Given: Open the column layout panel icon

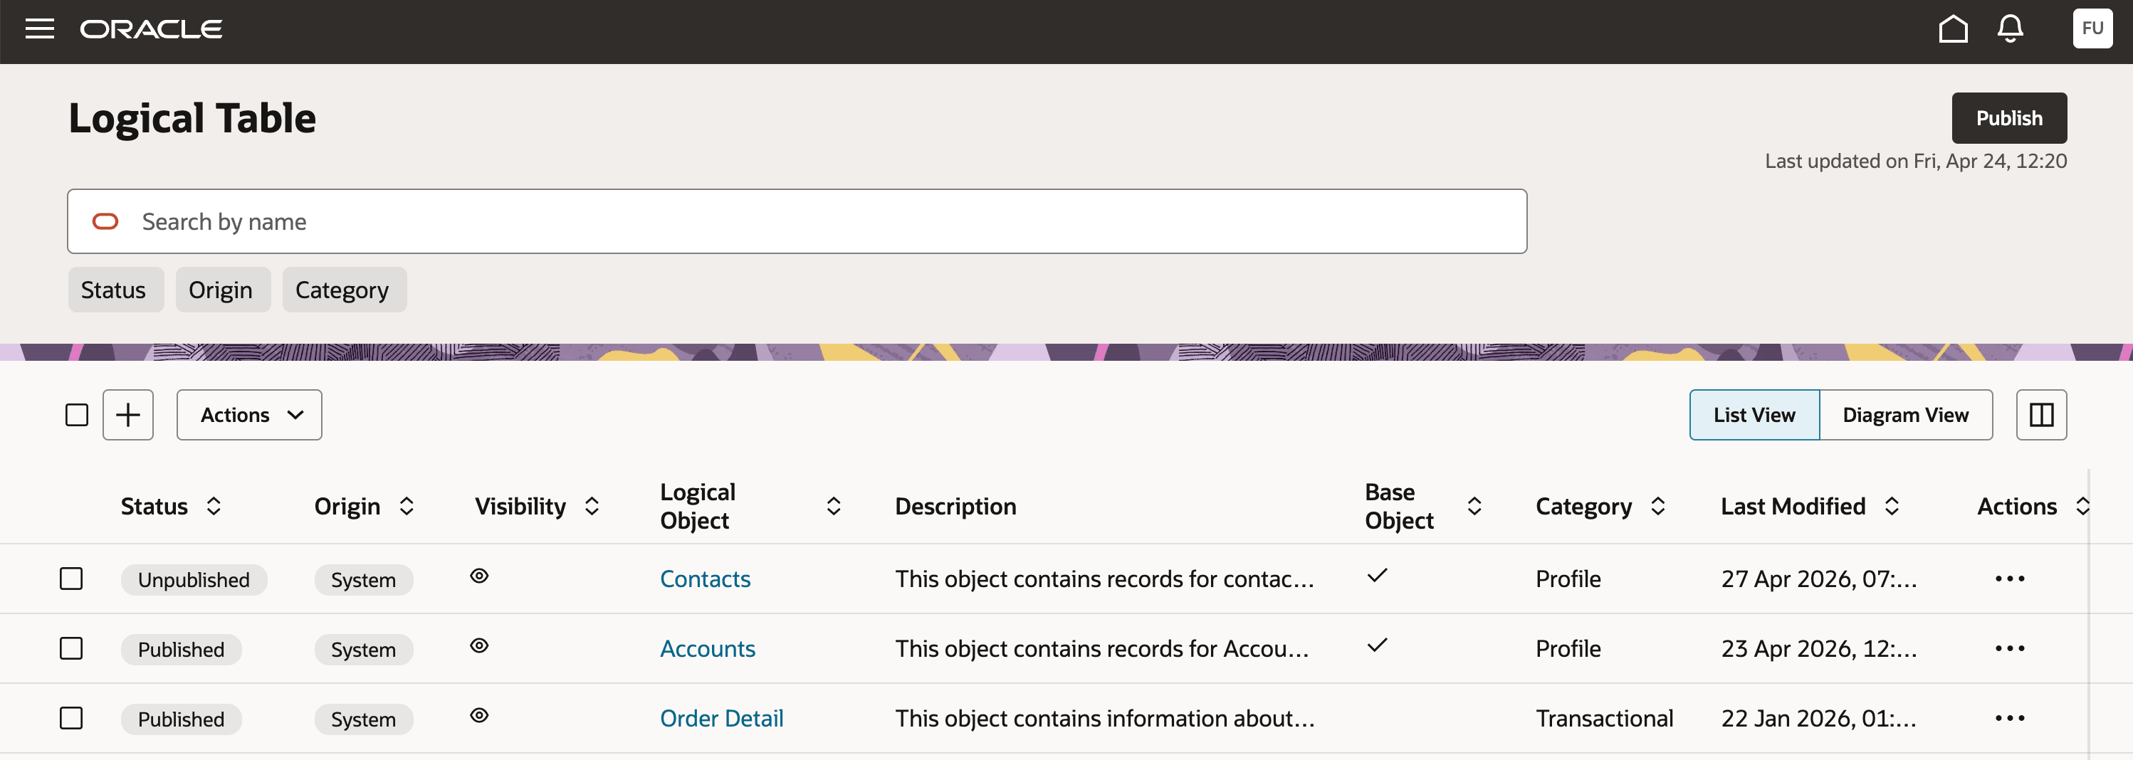Looking at the screenshot, I should click(2041, 415).
